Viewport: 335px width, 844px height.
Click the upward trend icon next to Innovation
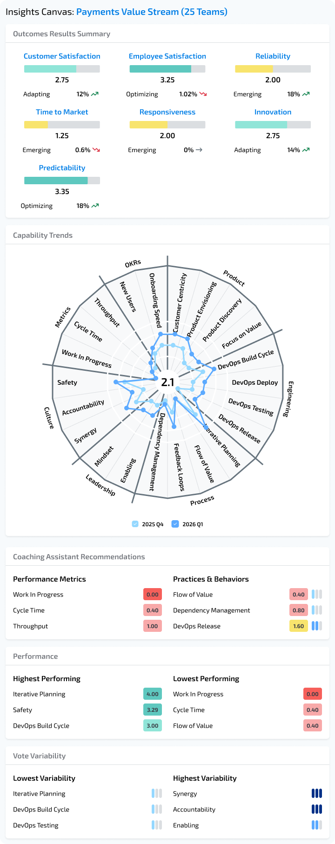coord(305,150)
